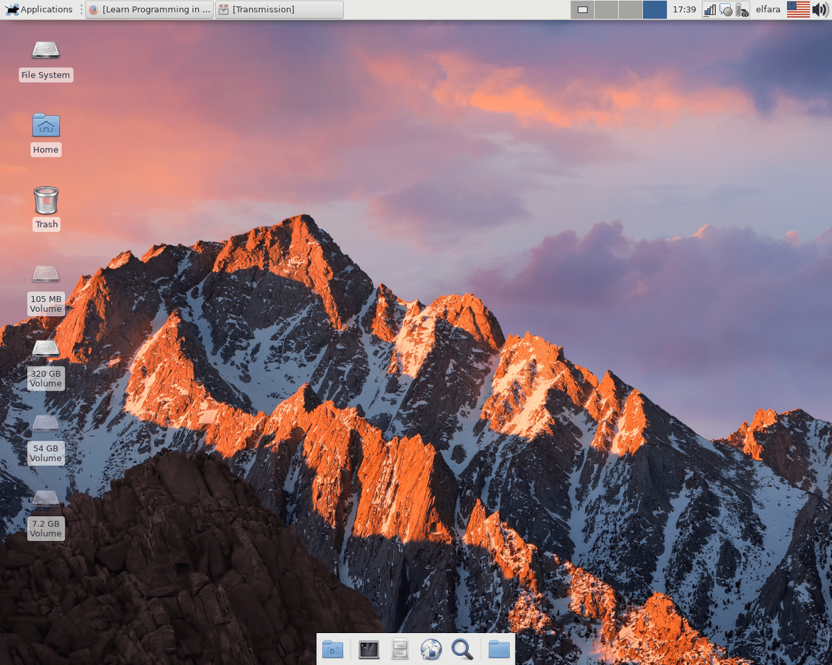Toggle the US flag keyboard layout indicator
Image resolution: width=832 pixels, height=665 pixels.
(x=798, y=10)
